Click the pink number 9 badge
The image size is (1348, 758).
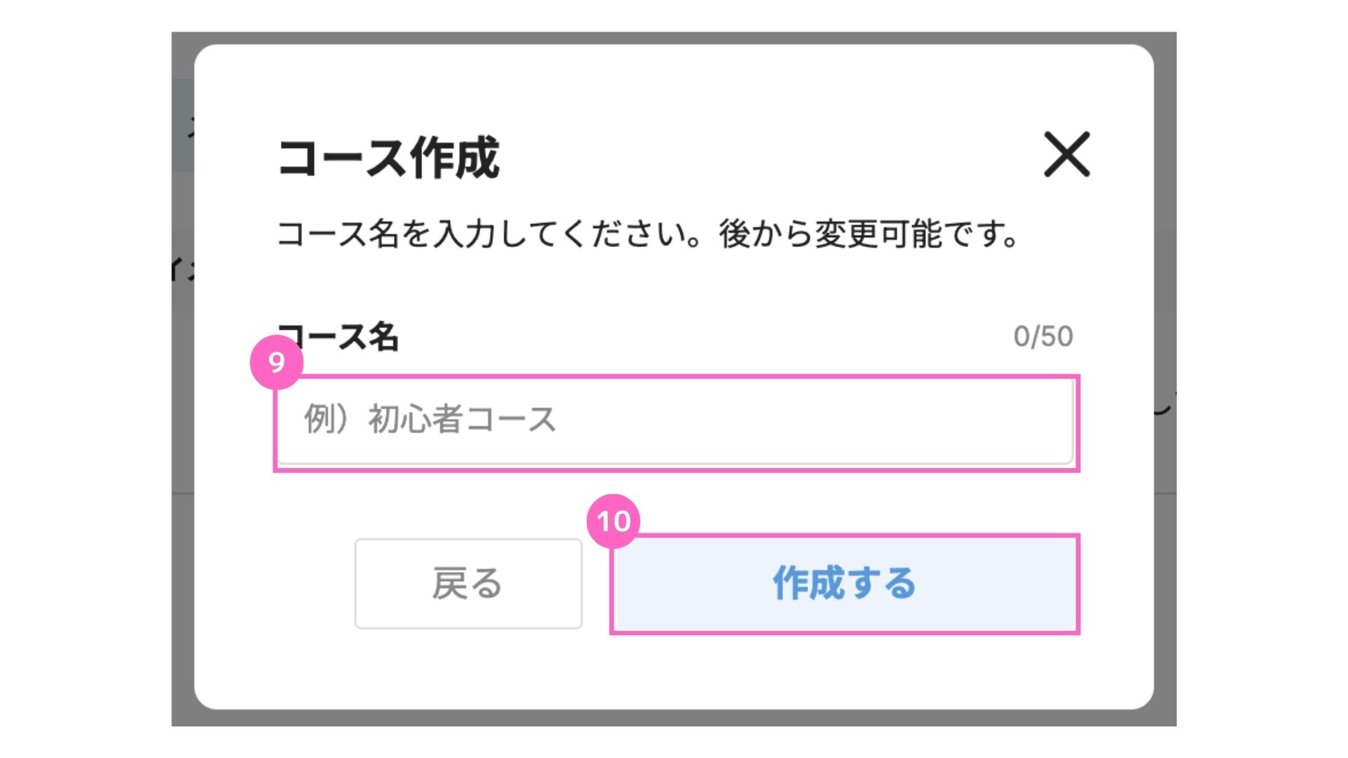point(277,362)
